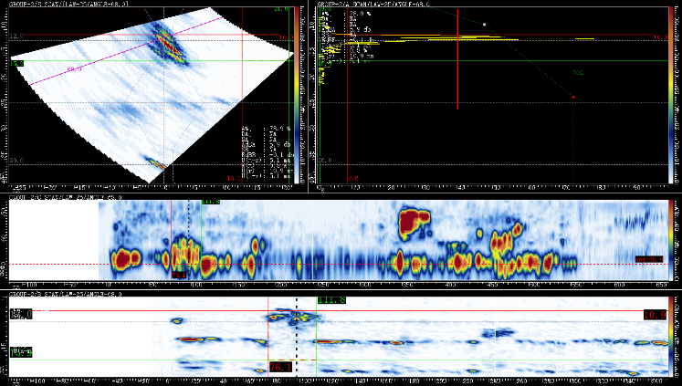Click the black dashed data cursor in C-scan

click(188, 240)
